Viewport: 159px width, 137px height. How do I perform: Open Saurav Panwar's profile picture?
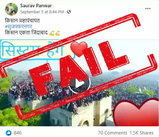[x=11, y=9]
